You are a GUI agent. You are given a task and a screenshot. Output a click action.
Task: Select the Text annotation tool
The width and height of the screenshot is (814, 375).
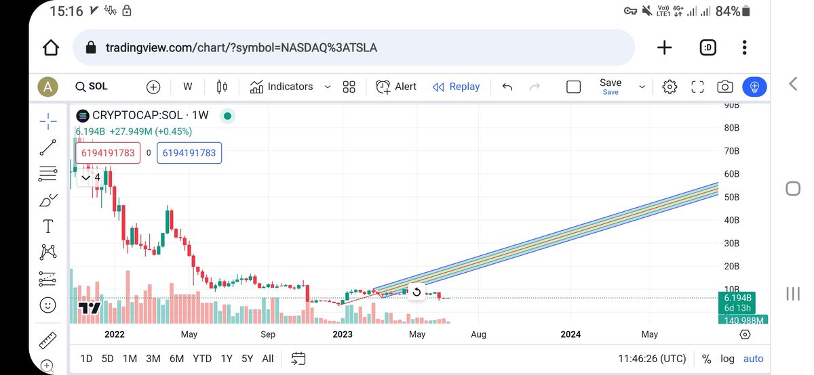[x=47, y=226]
